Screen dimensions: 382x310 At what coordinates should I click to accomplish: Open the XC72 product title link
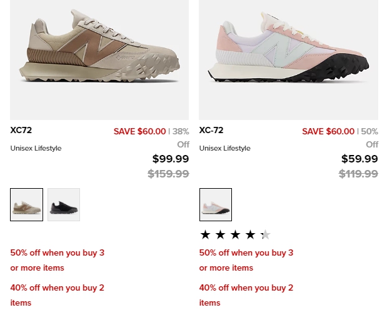point(21,130)
